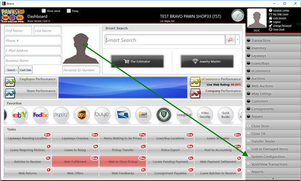
Task: Open the Buya favorite shortcut
Action: (102, 115)
